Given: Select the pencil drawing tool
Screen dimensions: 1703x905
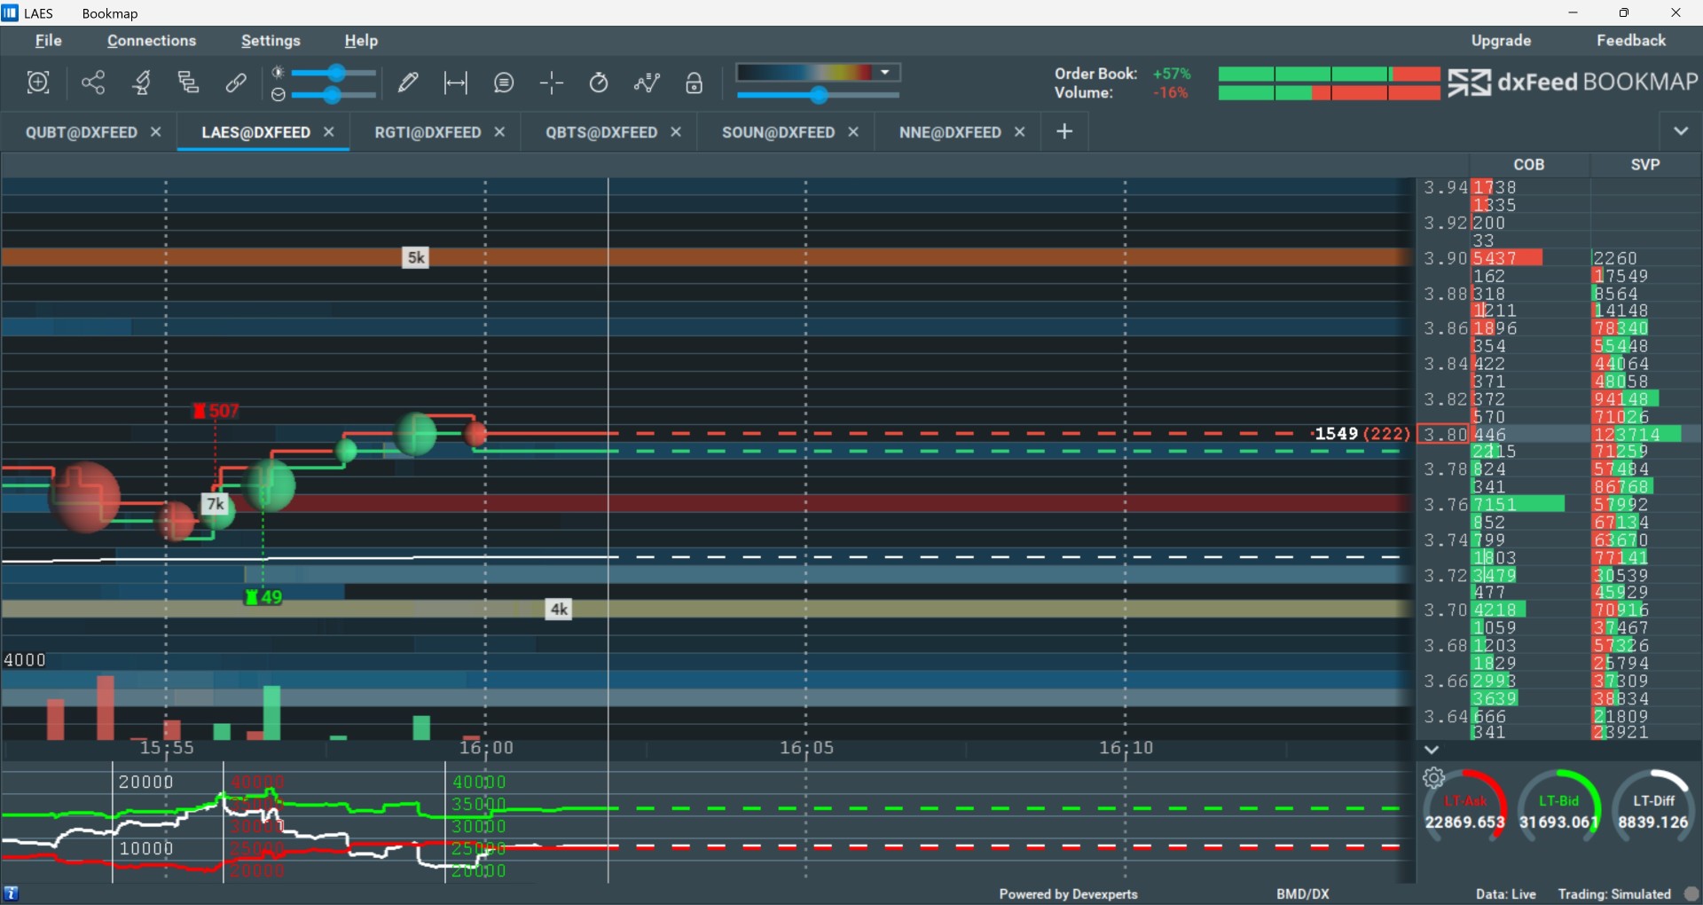Looking at the screenshot, I should pos(408,83).
